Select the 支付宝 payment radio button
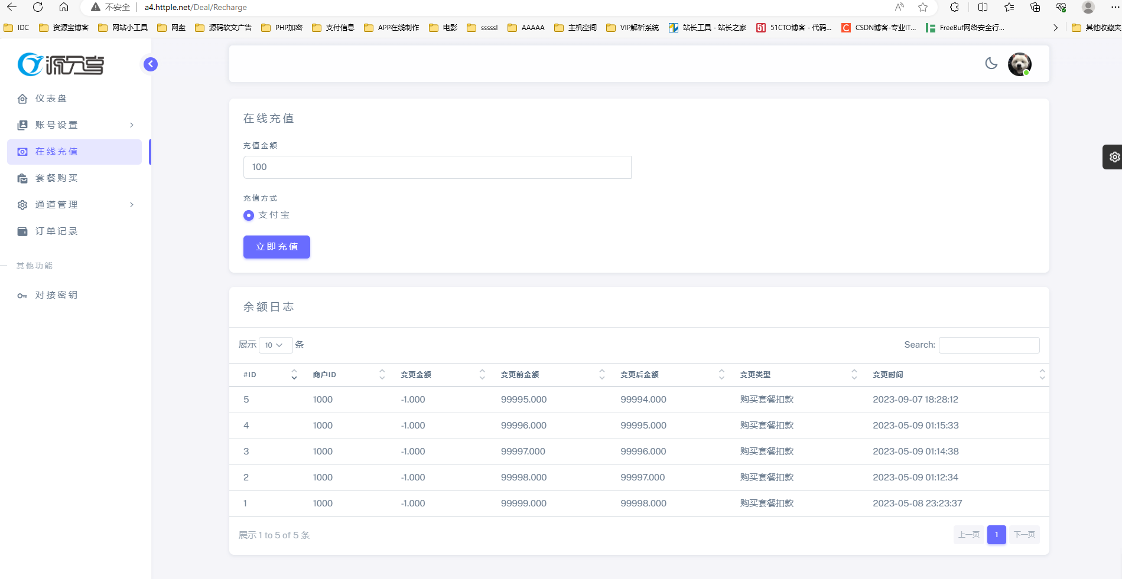The height and width of the screenshot is (579, 1122). 249,215
